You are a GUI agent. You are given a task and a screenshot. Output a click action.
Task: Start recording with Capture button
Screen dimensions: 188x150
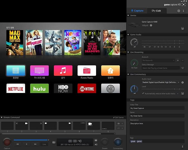click(7, 142)
